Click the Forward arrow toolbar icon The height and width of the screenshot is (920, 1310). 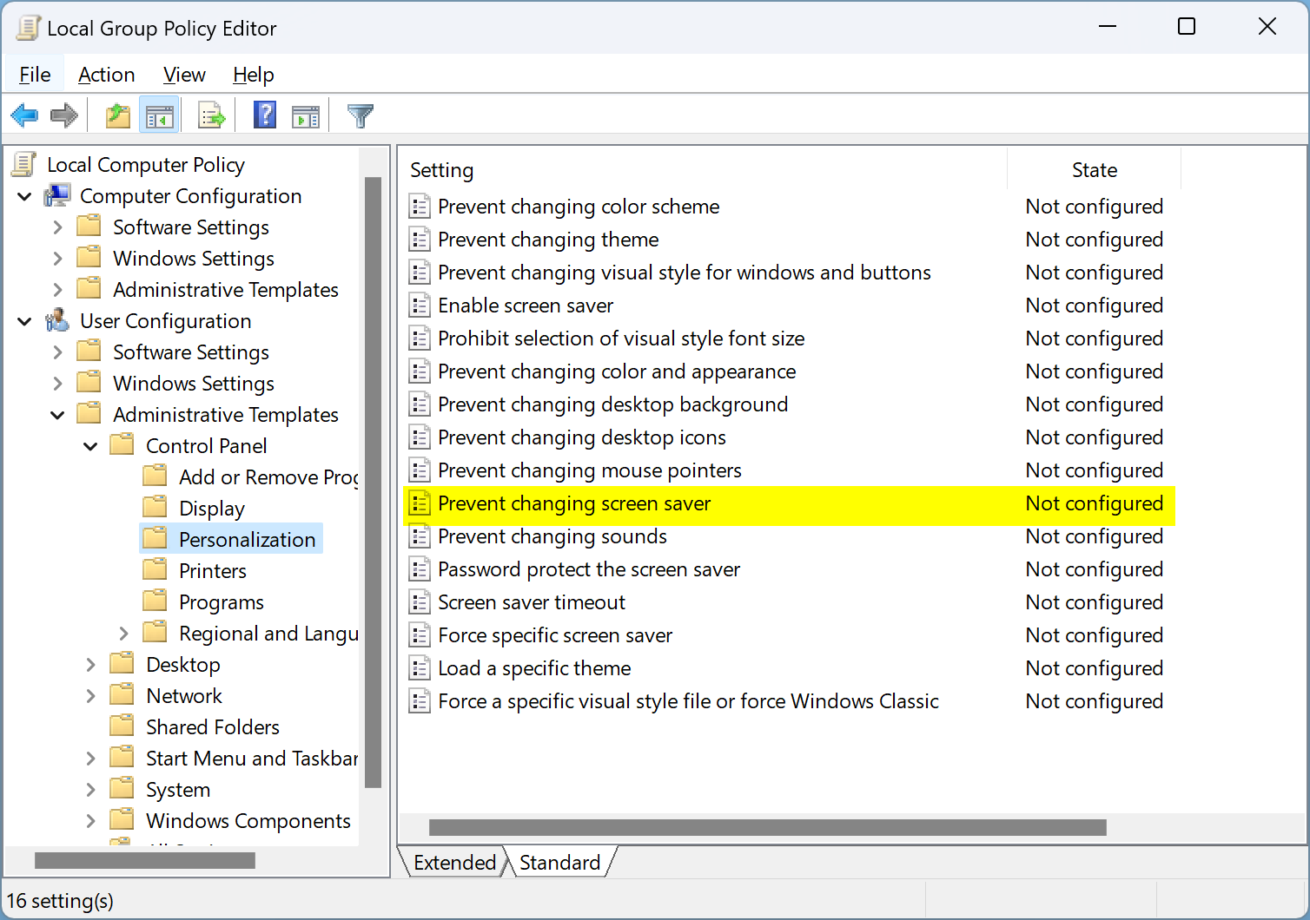click(64, 115)
